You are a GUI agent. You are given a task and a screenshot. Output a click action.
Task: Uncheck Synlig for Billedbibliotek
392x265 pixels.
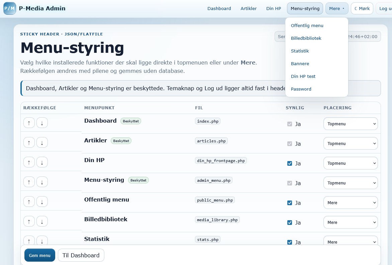tap(290, 223)
